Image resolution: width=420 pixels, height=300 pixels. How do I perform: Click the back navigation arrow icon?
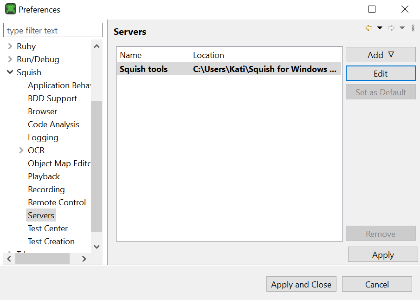point(368,28)
